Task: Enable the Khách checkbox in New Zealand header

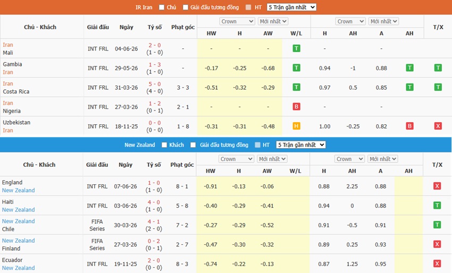Action: point(164,145)
